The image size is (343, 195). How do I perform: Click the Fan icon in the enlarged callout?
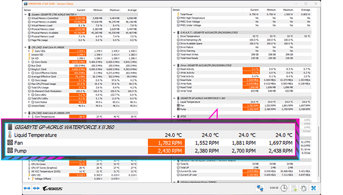10,143
